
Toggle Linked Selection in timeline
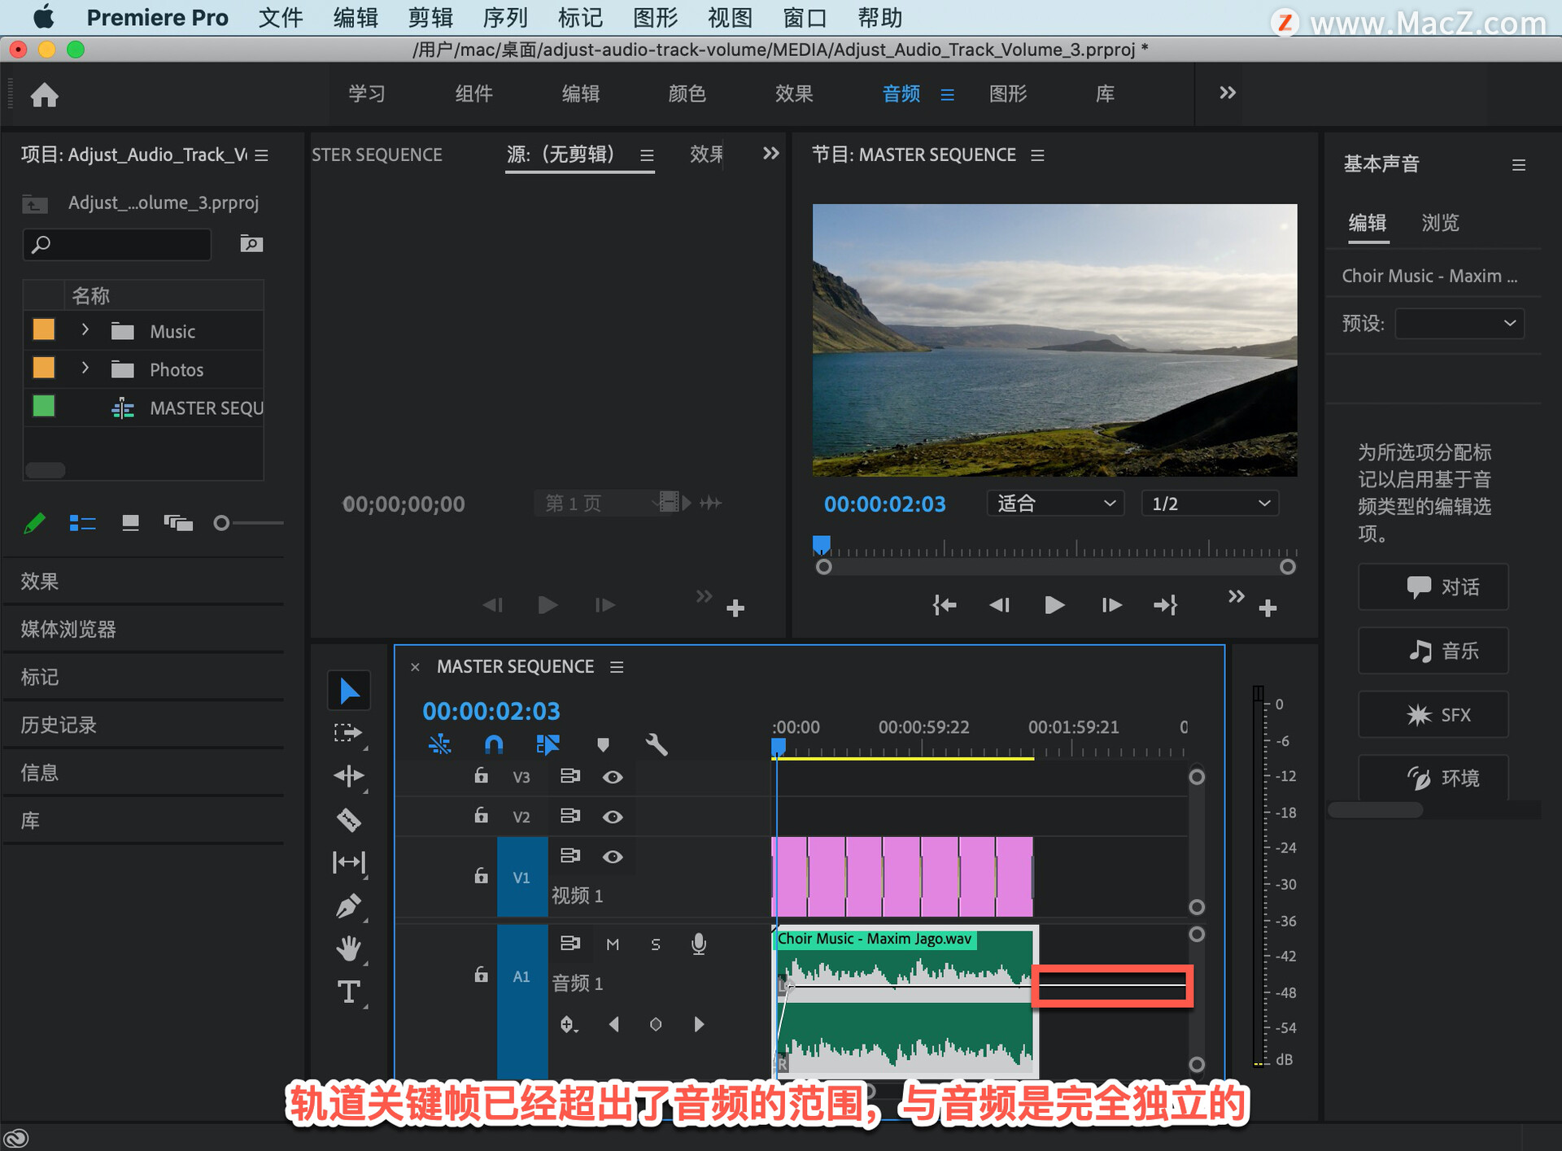548,744
